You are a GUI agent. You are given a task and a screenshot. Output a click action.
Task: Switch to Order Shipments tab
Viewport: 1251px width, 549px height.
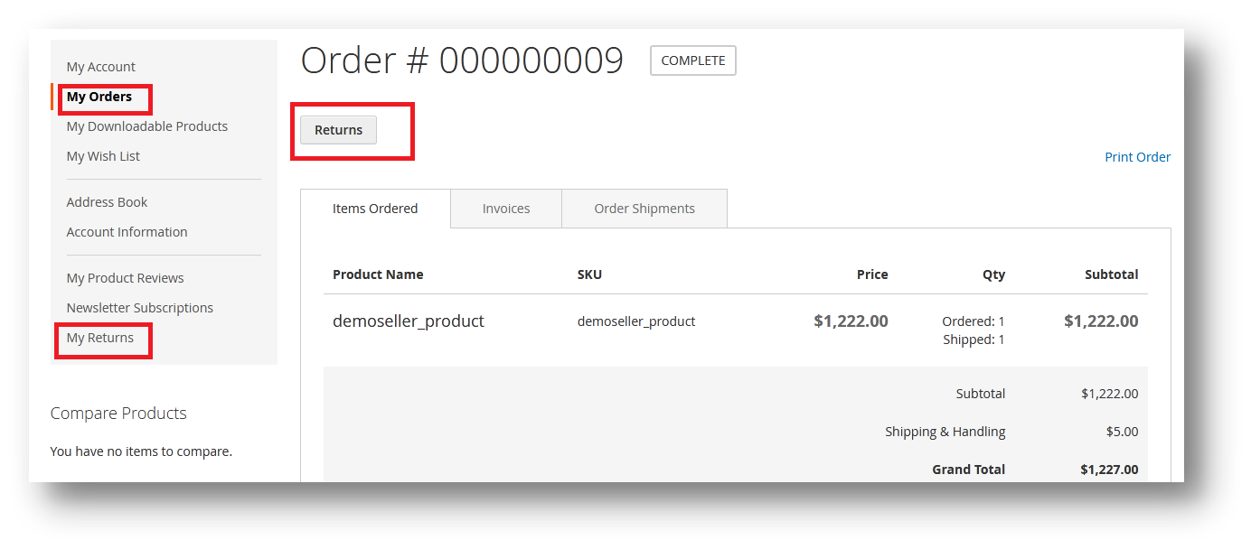point(644,209)
